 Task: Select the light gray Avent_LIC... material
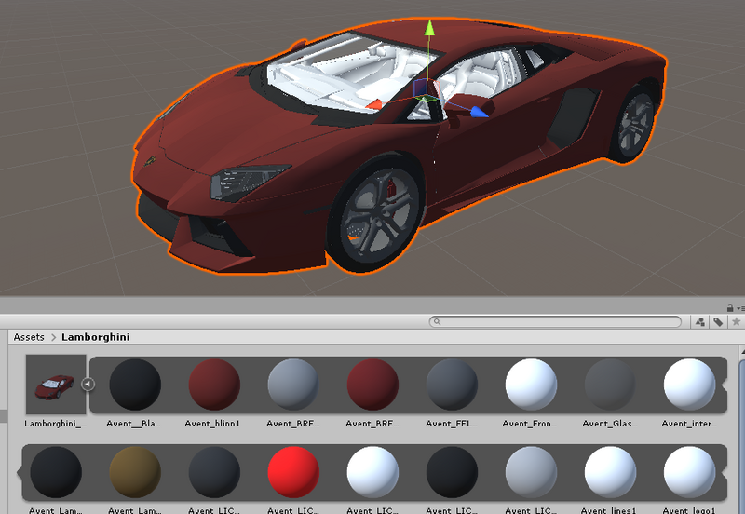531,472
